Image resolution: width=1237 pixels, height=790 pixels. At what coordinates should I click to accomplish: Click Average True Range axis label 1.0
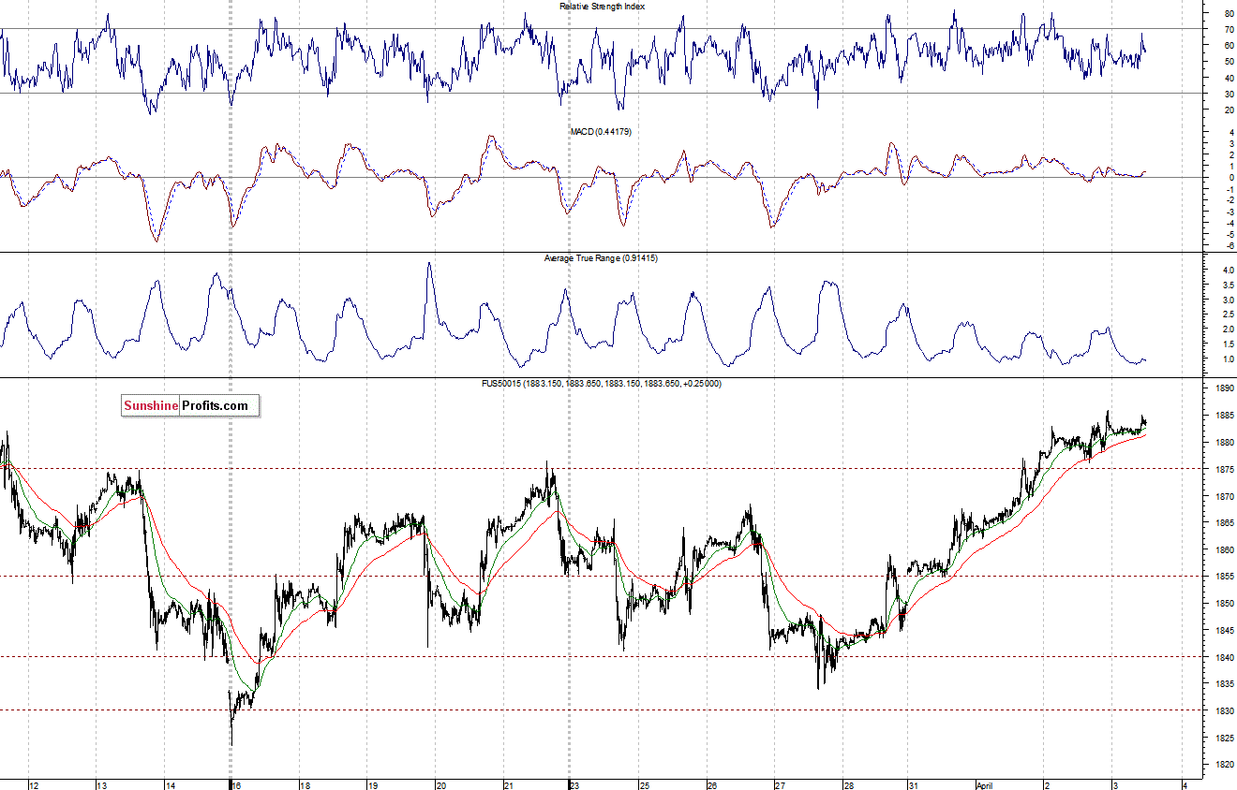click(1229, 359)
